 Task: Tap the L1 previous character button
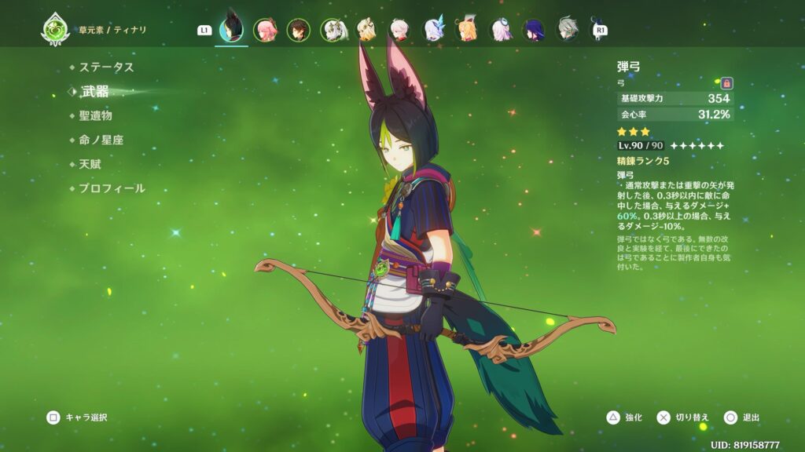[x=204, y=31]
